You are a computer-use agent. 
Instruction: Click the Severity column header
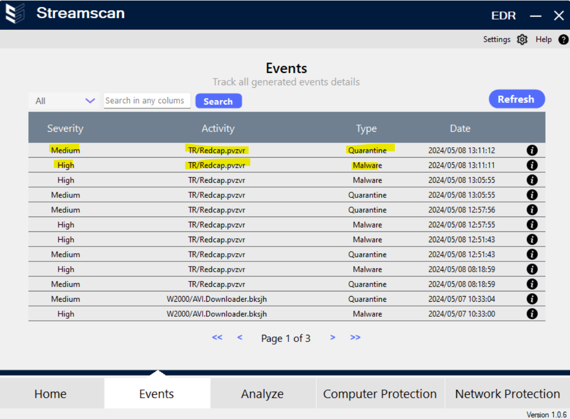pos(66,128)
